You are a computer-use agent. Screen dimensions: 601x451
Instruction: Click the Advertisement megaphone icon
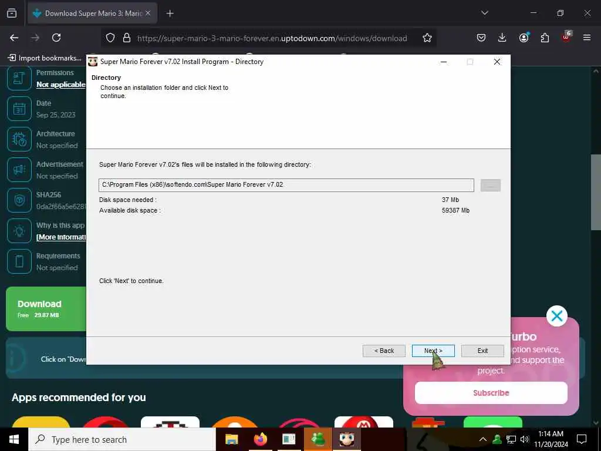tap(19, 170)
